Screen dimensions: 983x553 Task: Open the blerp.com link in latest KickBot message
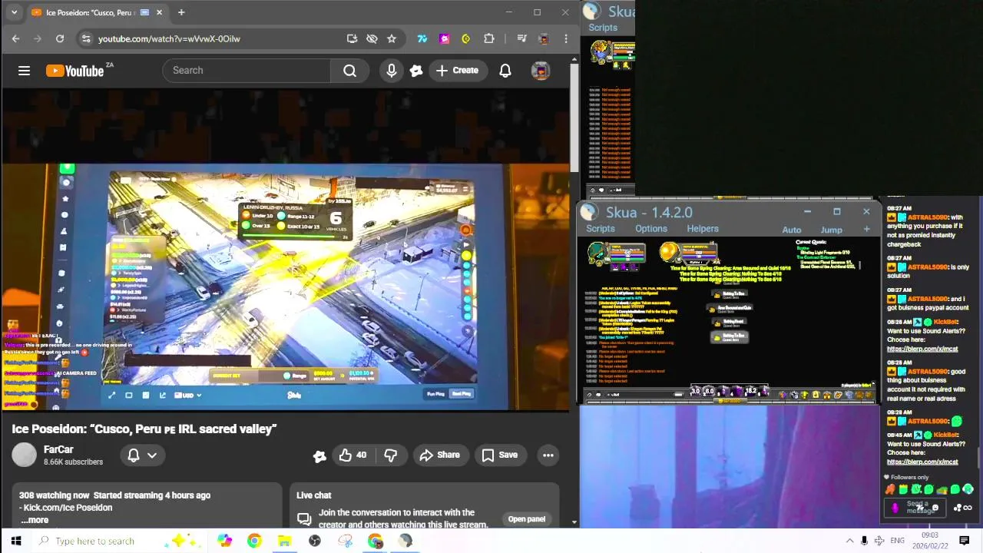pos(922,462)
